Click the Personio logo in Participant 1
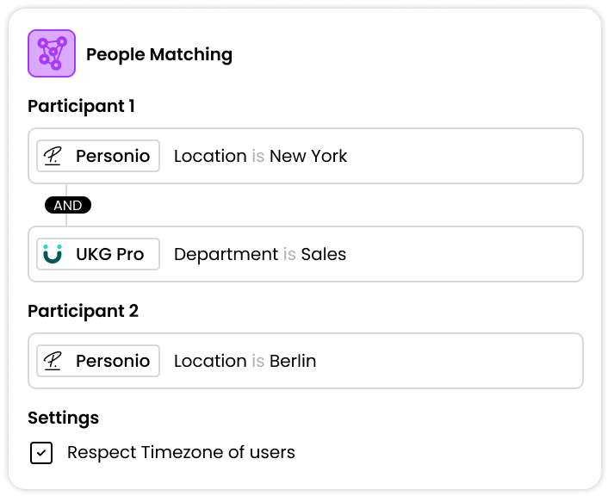This screenshot has width=608, height=496. (x=53, y=156)
